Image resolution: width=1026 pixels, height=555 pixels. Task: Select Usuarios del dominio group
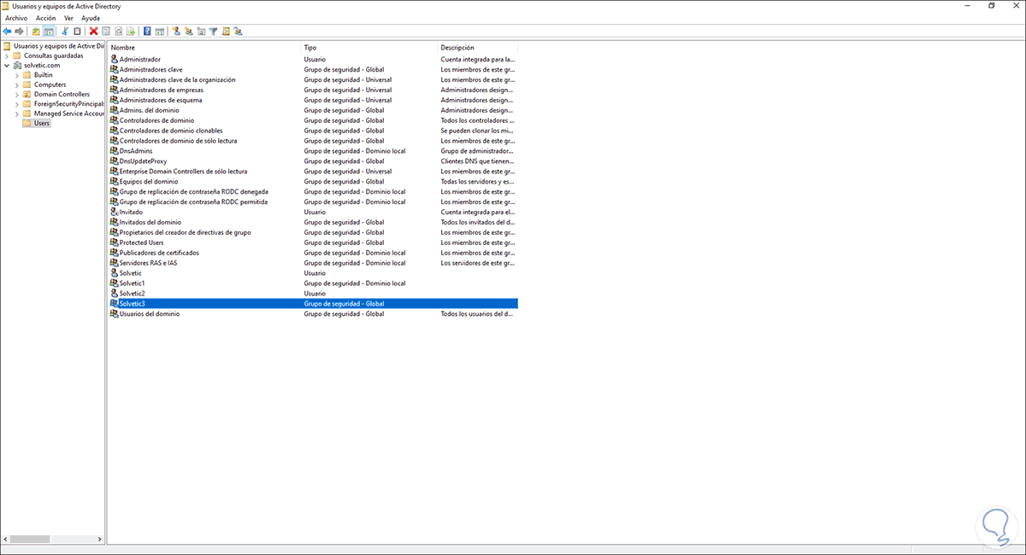(x=313, y=313)
